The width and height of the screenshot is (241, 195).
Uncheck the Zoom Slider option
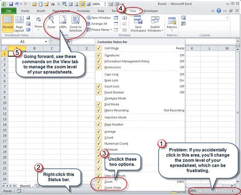[x=140, y=187]
